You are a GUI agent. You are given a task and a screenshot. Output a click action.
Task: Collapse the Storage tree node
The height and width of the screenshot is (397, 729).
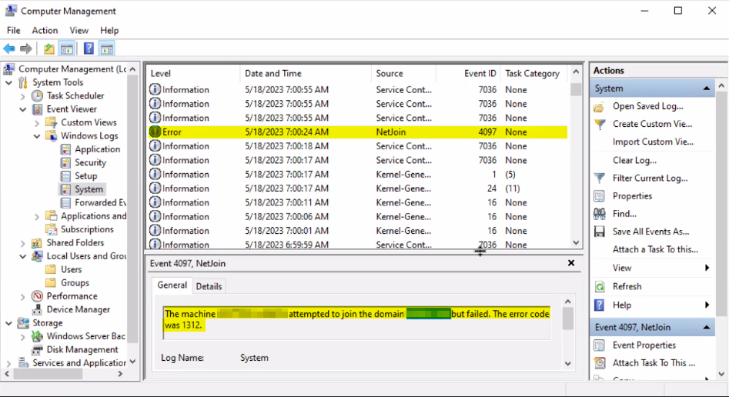8,324
